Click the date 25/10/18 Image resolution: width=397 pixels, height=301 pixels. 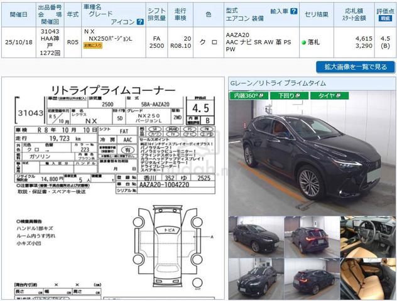[x=19, y=42]
